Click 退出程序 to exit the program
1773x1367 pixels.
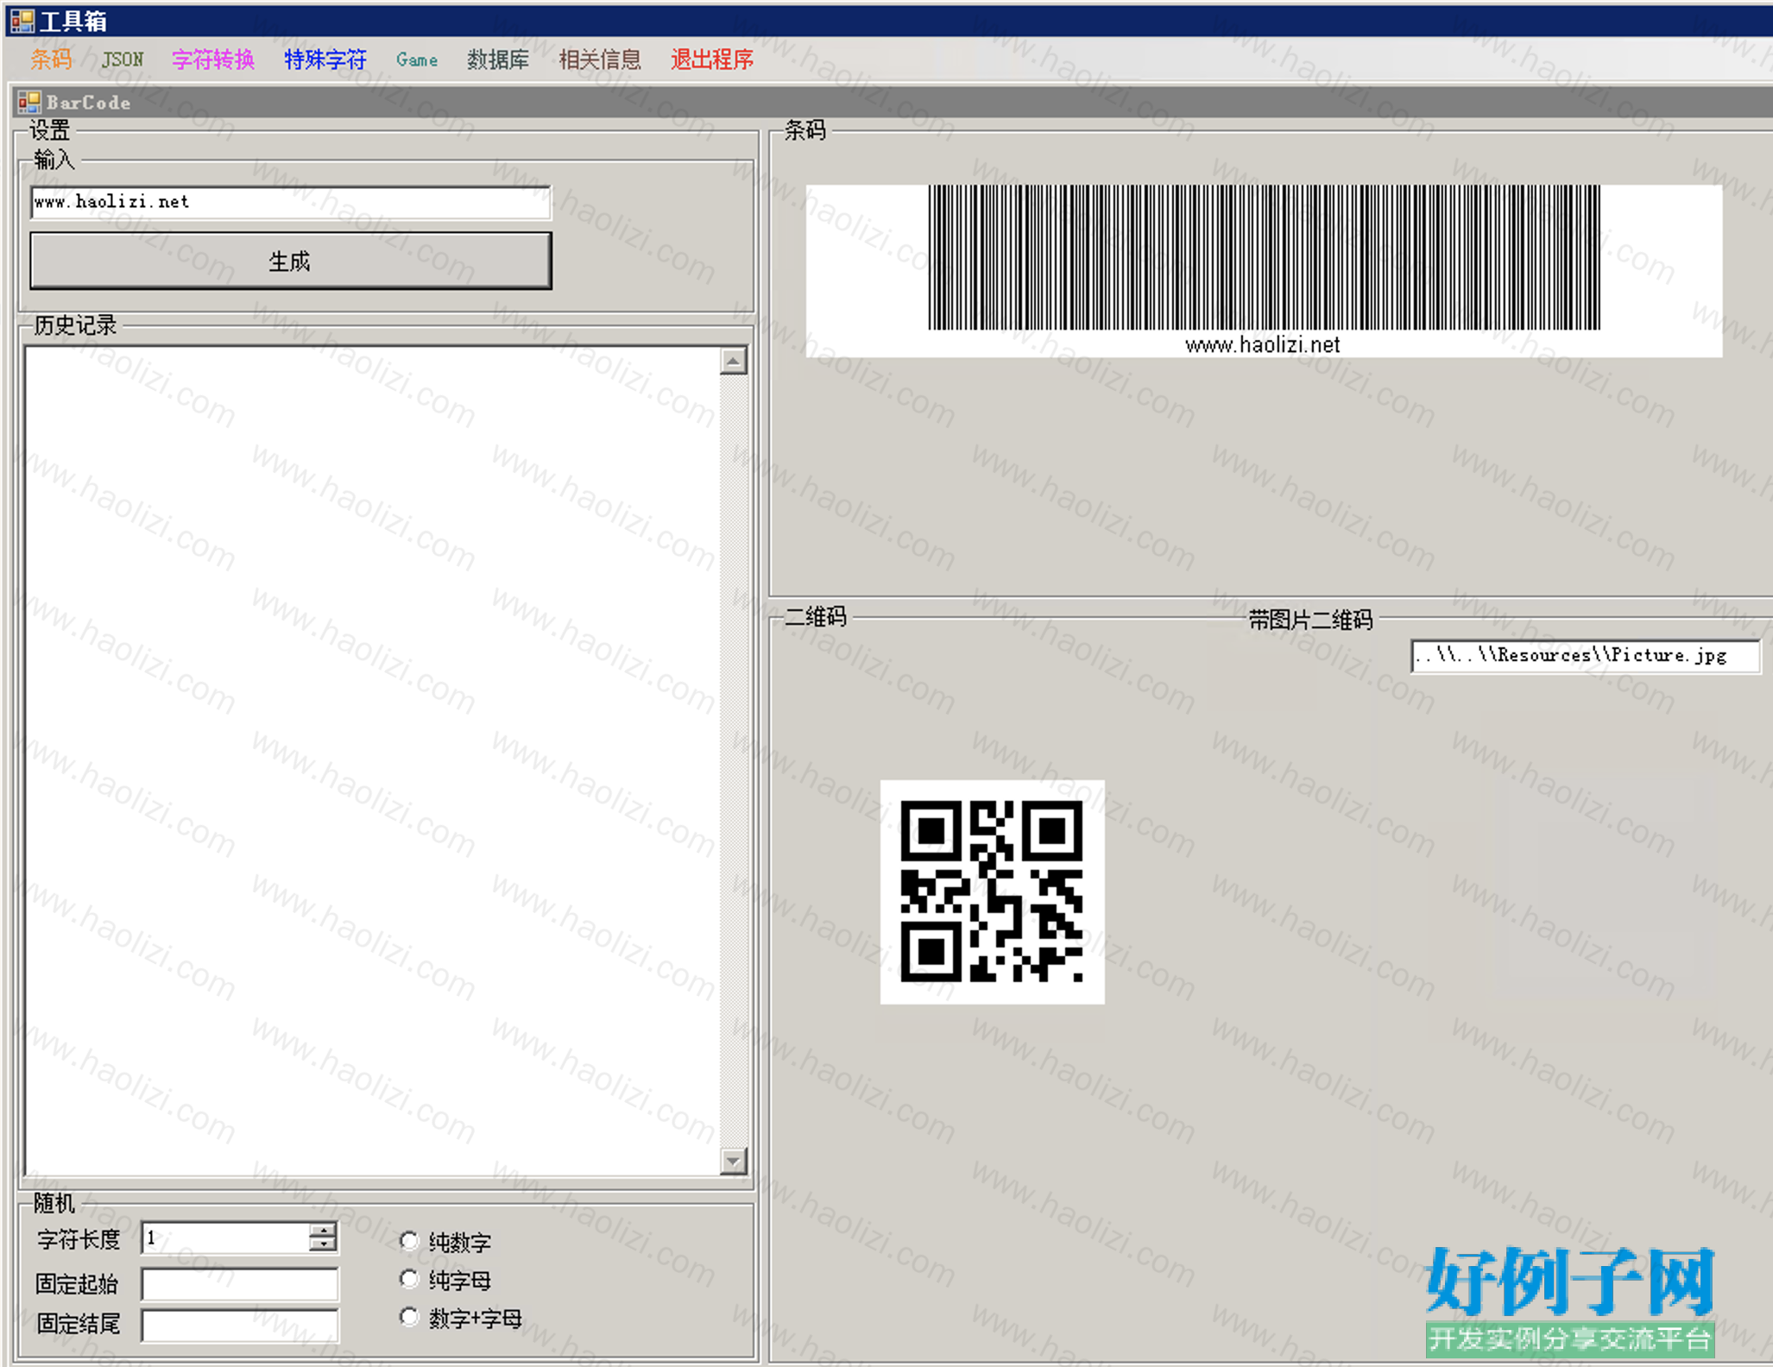(x=712, y=60)
